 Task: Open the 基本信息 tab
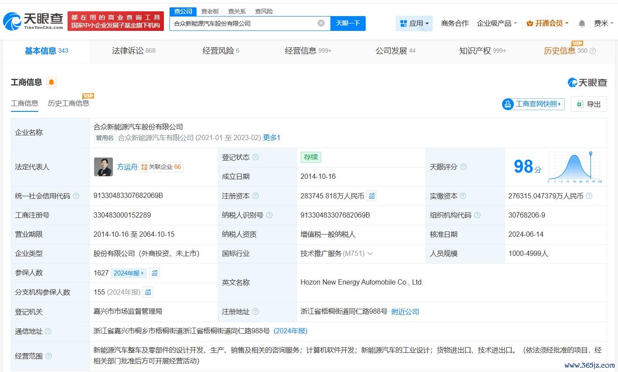47,51
